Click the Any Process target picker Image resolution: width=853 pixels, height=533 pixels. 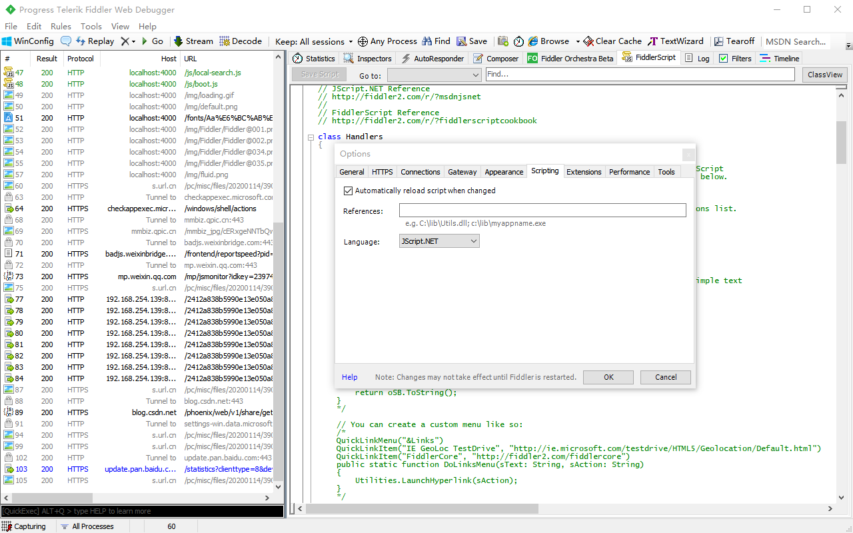[x=387, y=41]
